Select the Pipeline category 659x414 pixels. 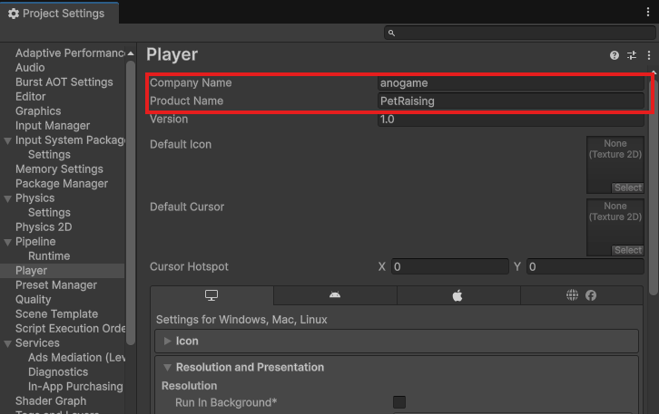click(x=35, y=242)
